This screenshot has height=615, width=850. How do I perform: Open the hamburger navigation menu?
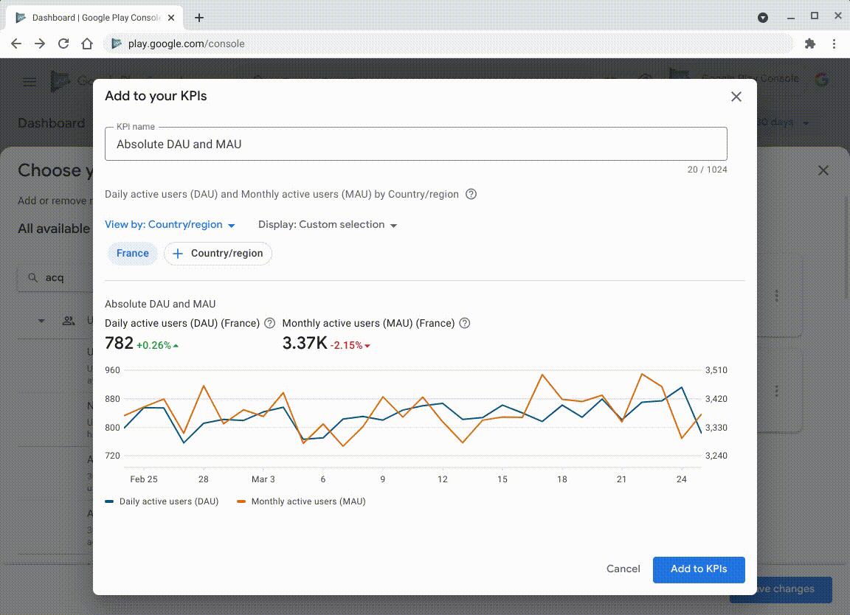30,82
